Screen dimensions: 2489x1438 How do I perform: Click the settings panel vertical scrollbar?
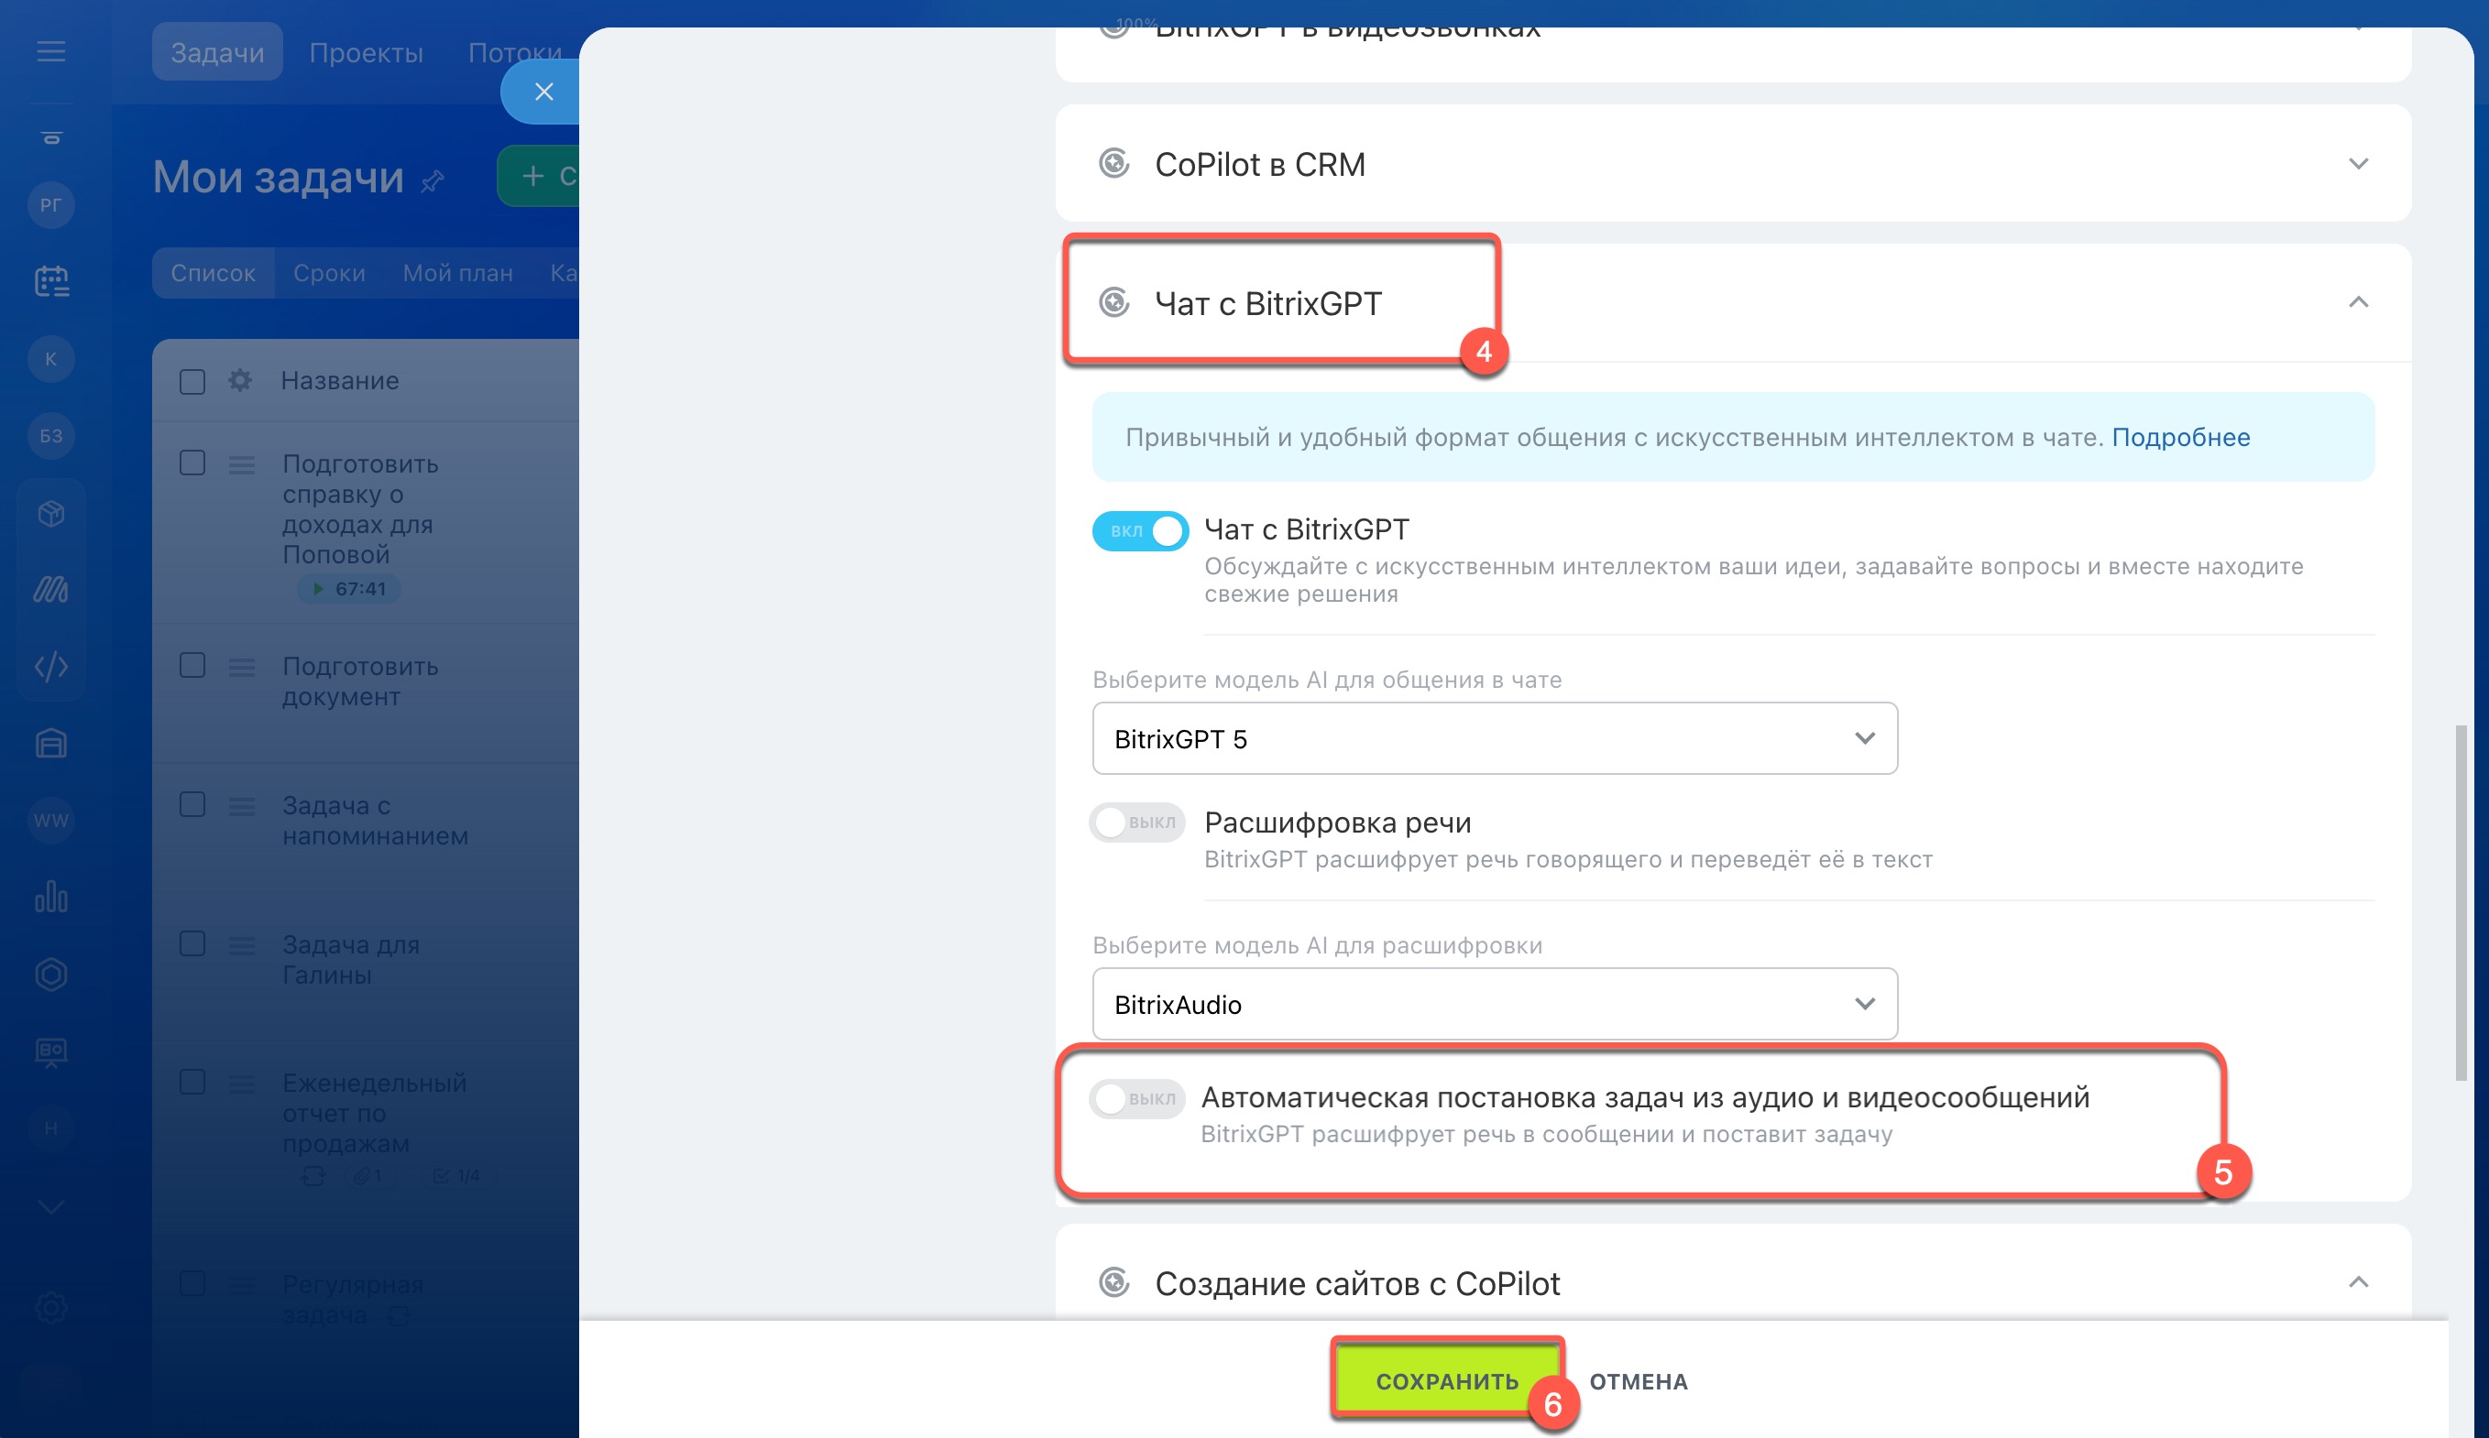coord(2461,902)
